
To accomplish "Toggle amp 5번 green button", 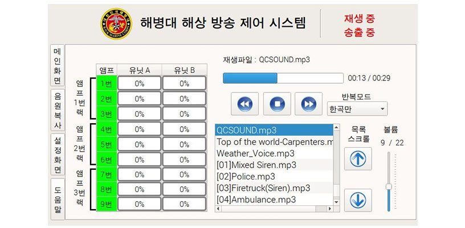I will (107, 144).
